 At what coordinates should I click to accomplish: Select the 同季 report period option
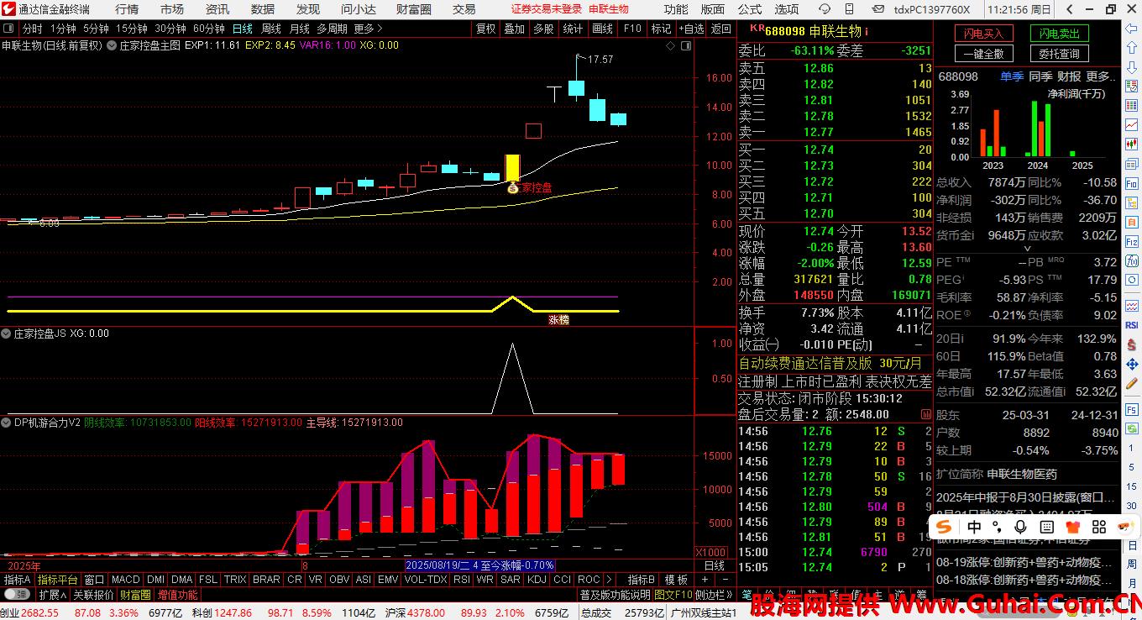[1040, 76]
